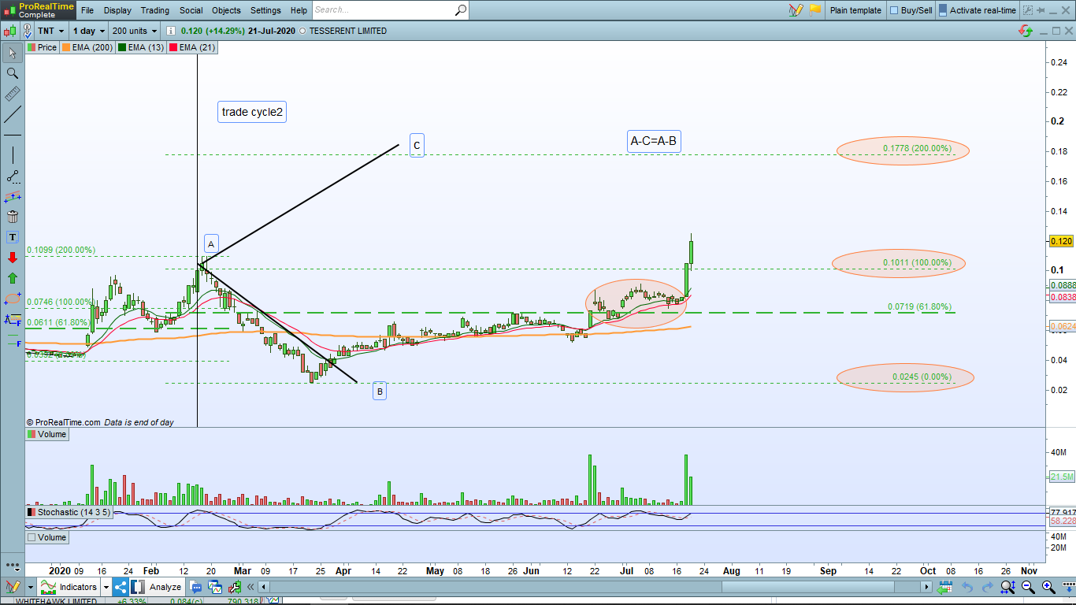Open the Plain template selector
The height and width of the screenshot is (605, 1076).
855,10
